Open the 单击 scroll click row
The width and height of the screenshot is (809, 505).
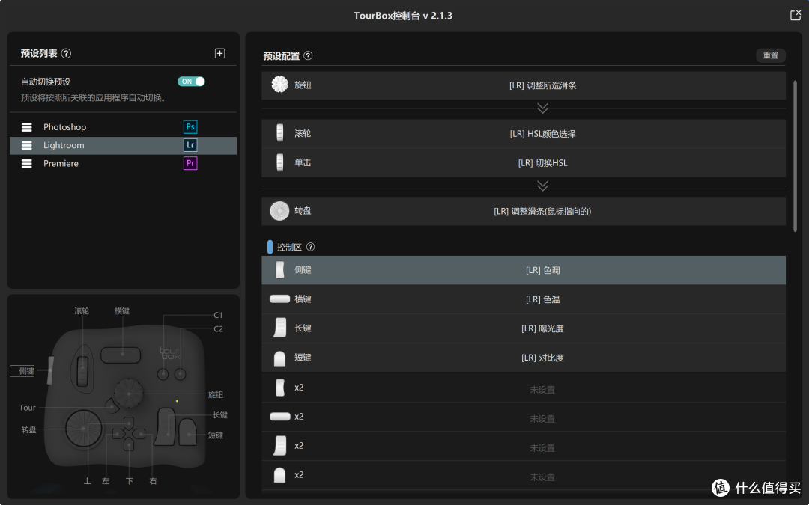pos(524,163)
